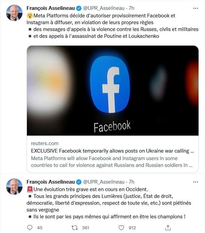The width and height of the screenshot is (205, 233).
Task: Click the 361 retweet count
Action: tap(85, 227)
